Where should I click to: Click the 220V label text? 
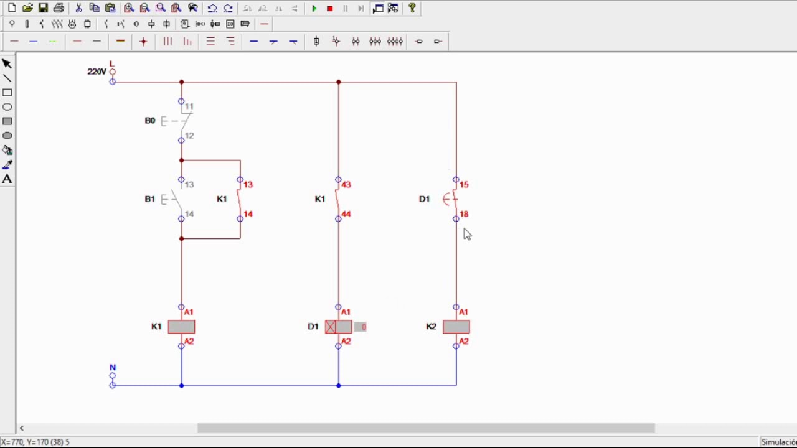(97, 72)
